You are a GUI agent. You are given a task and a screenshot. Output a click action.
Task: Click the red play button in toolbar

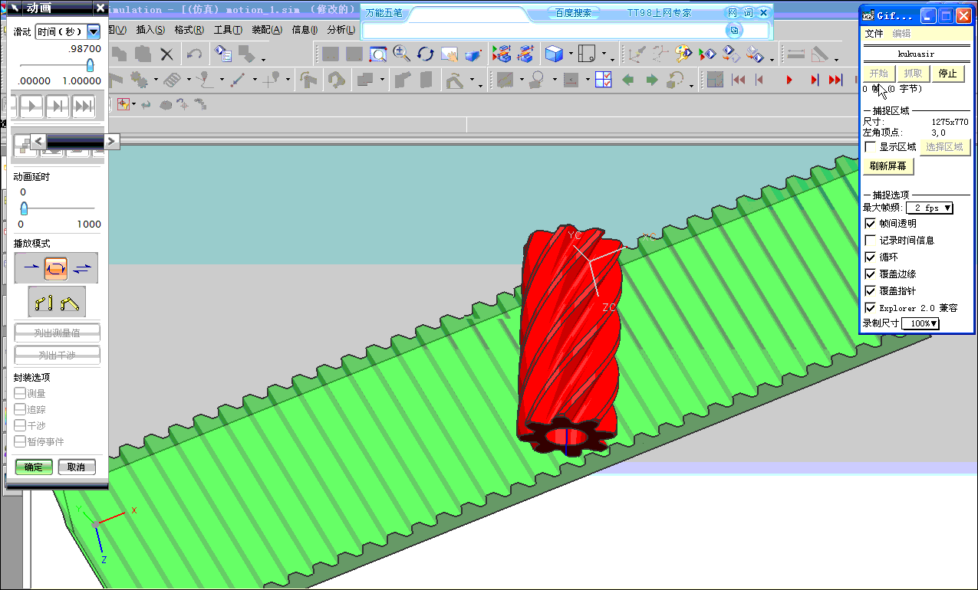(x=789, y=80)
